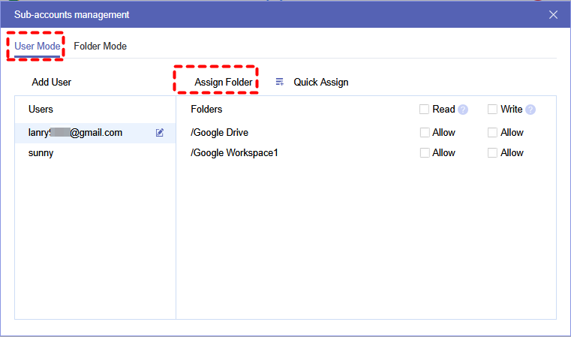Tick the Read header checkbox
Screen dimensions: 571x337
click(425, 110)
